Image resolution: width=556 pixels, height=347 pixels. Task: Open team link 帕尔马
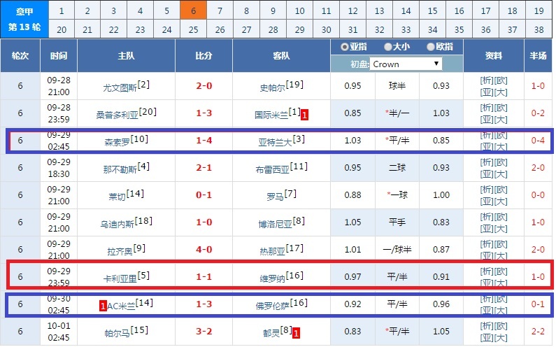(117, 334)
